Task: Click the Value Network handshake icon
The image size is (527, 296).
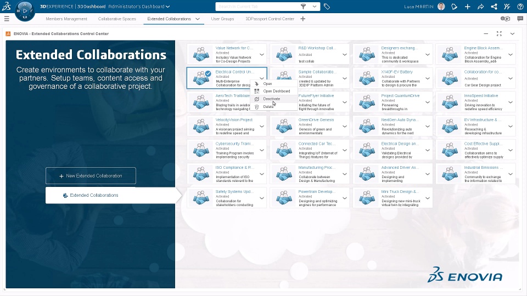Action: pyautogui.click(x=201, y=54)
